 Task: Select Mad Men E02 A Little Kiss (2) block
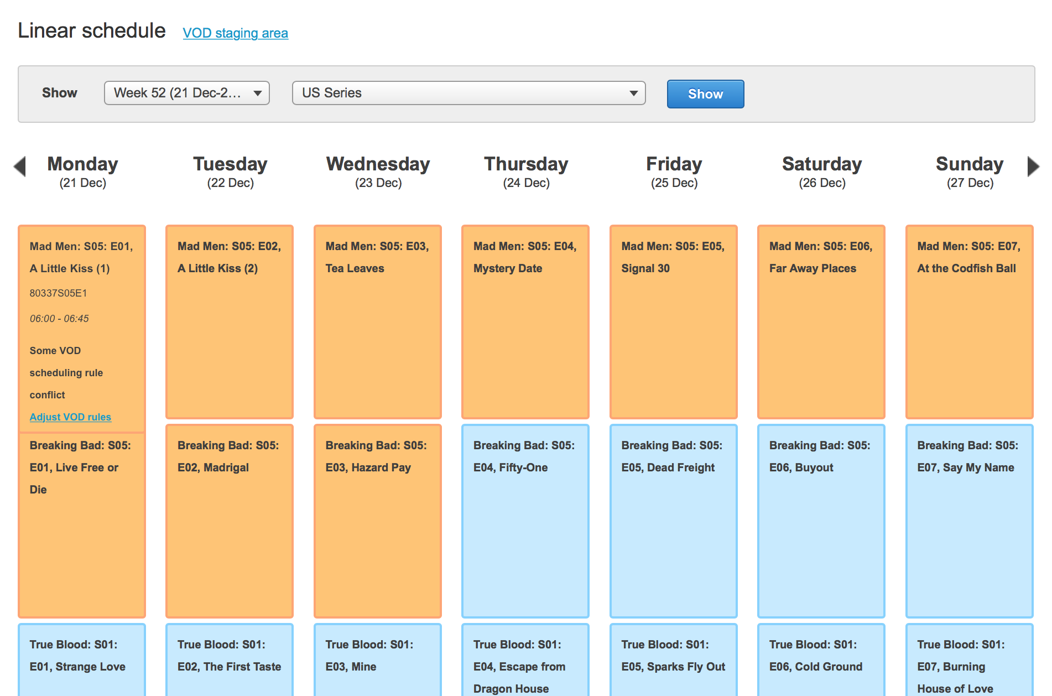(230, 321)
